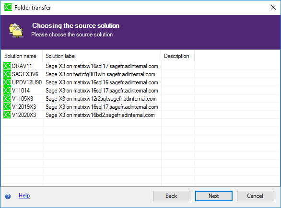Select the V1105X3 solution name
The width and height of the screenshot is (281, 208).
point(23,99)
